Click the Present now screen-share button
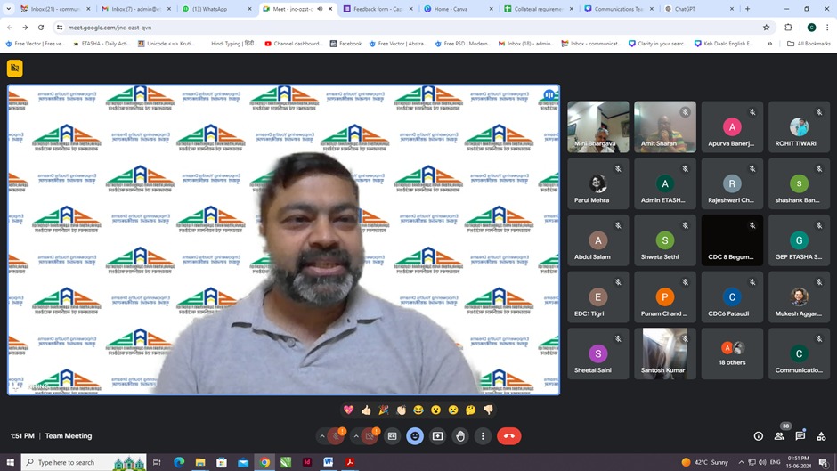This screenshot has width=837, height=471. pos(438,436)
